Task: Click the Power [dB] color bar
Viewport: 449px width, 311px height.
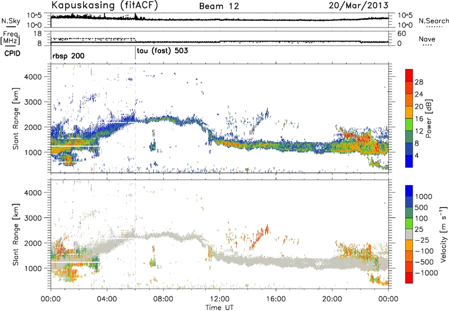Action: pos(409,118)
